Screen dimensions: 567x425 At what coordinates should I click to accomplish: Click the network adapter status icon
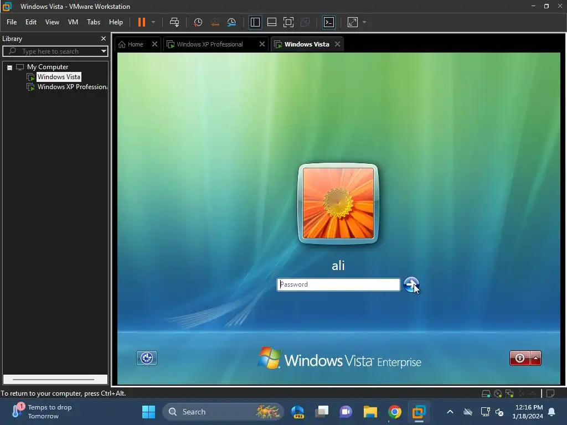click(509, 393)
